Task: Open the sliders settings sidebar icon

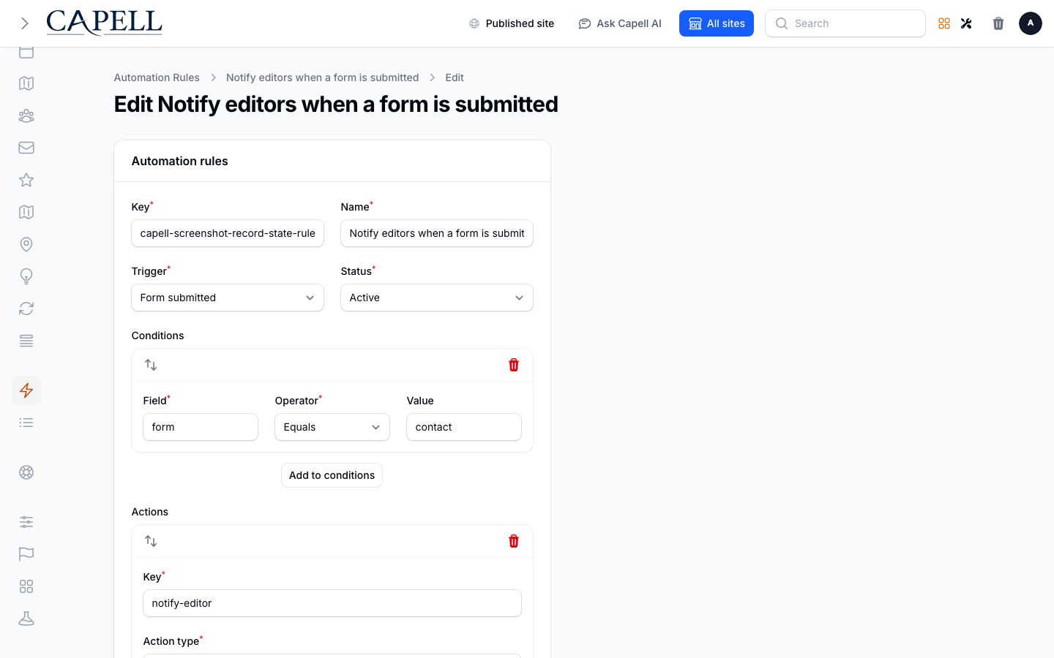Action: 26,522
